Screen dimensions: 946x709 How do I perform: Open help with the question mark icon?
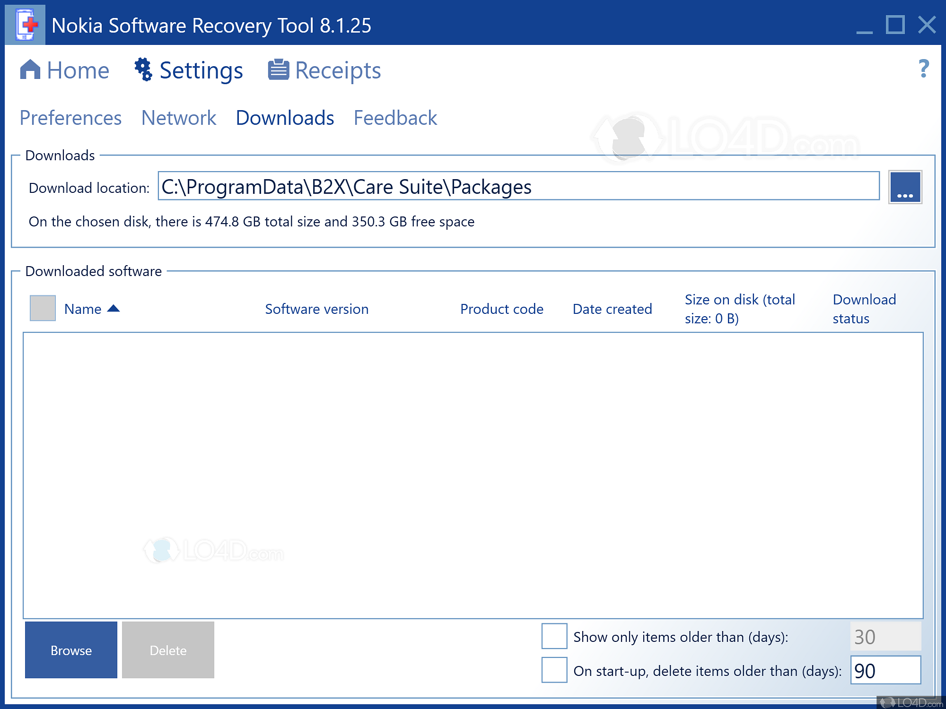coord(923,69)
